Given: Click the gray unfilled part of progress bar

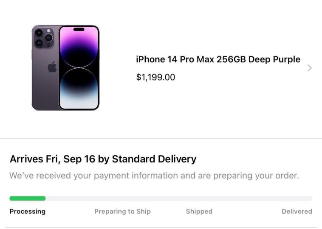Looking at the screenshot, I should (x=178, y=198).
